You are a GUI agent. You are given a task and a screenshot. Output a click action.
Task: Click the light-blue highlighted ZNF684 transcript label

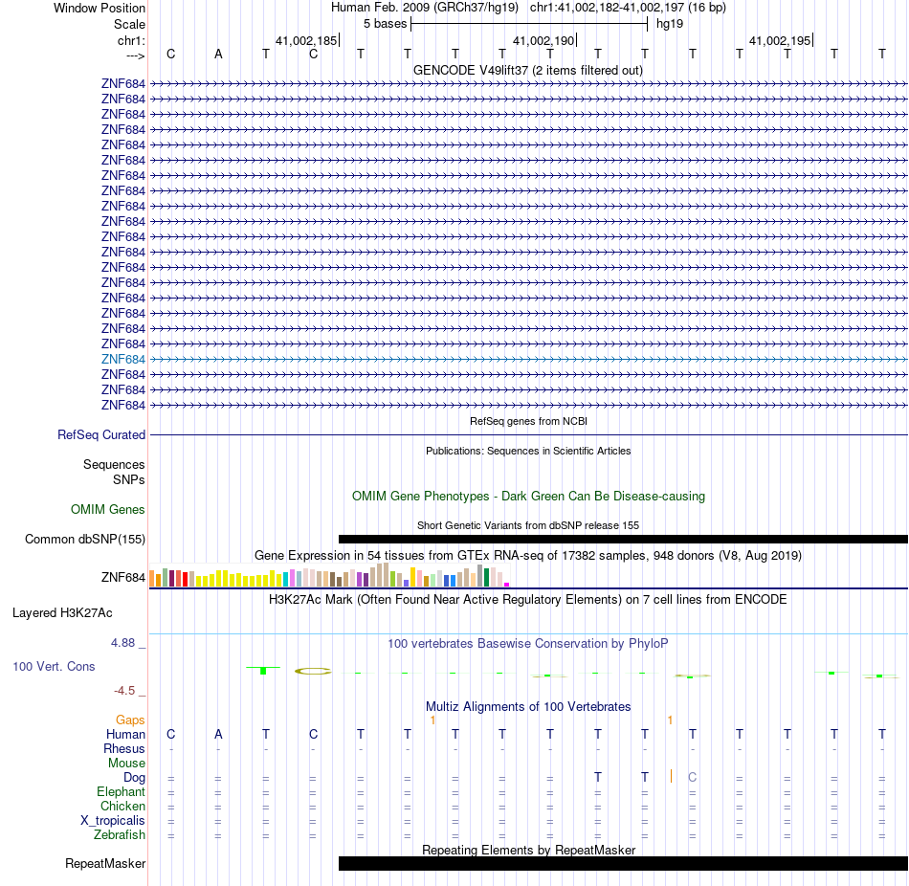[x=122, y=360]
